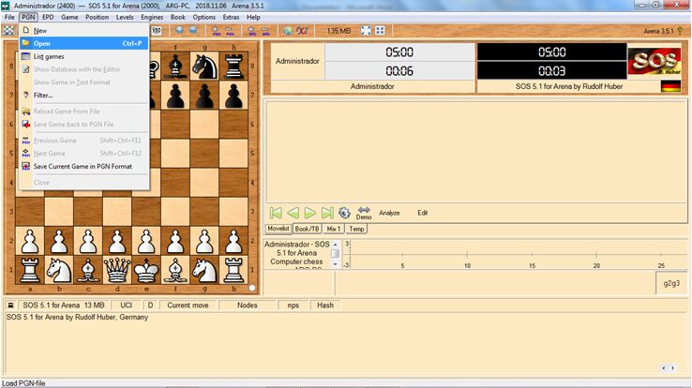Screen dimensions: 692x388
Task: Click the zoom in magnifier toolbar icon
Action: pos(180,30)
